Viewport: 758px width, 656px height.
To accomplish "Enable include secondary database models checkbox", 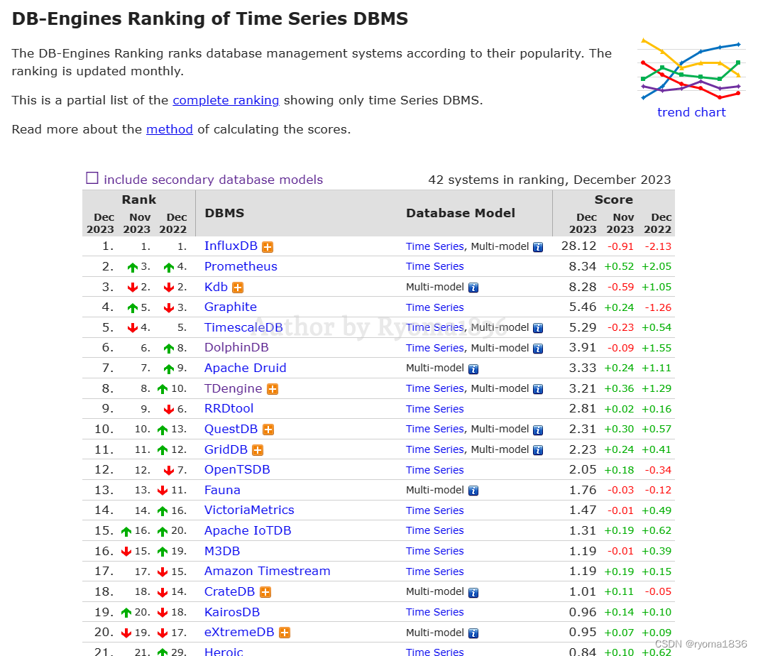I will click(x=92, y=178).
